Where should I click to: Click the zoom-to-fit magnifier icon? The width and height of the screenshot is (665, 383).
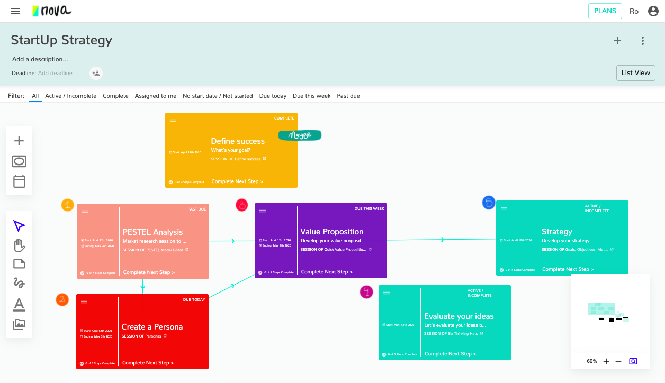633,361
